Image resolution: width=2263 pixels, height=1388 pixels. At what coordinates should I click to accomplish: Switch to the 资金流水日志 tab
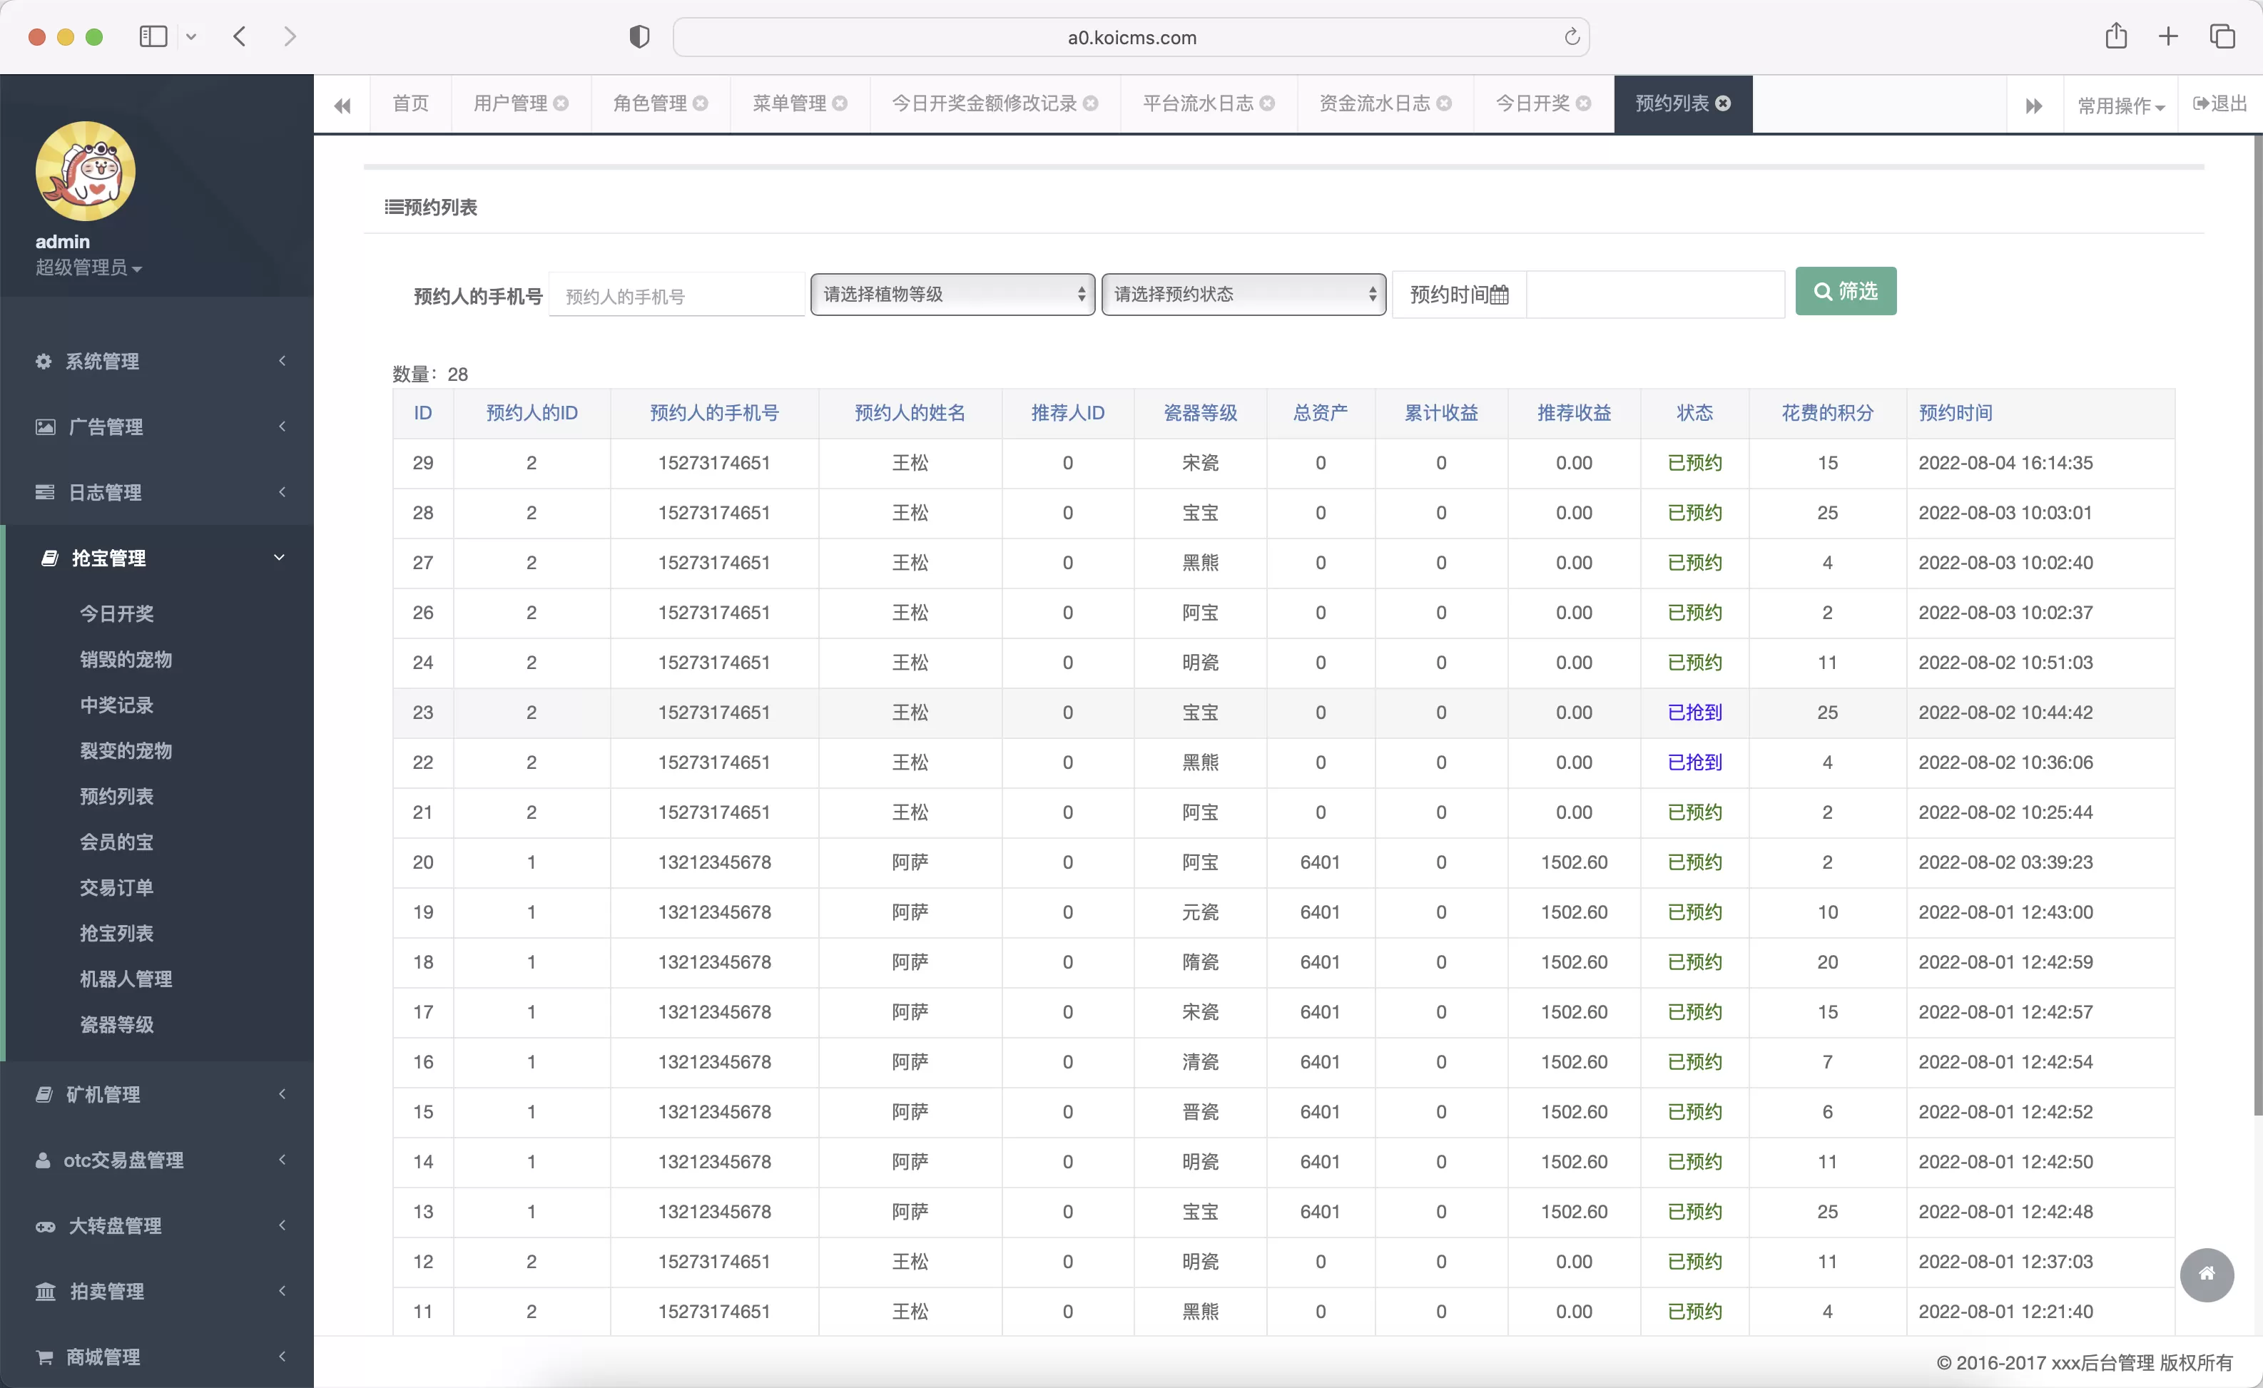1374,103
